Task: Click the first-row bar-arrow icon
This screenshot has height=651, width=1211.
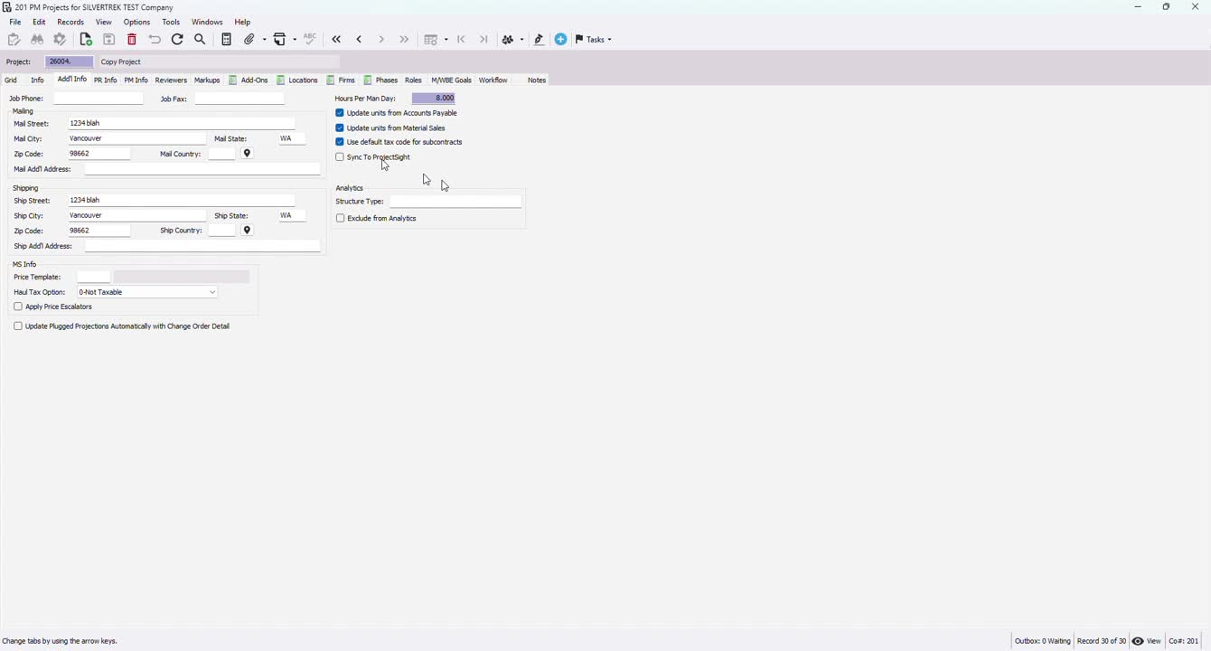Action: point(462,40)
